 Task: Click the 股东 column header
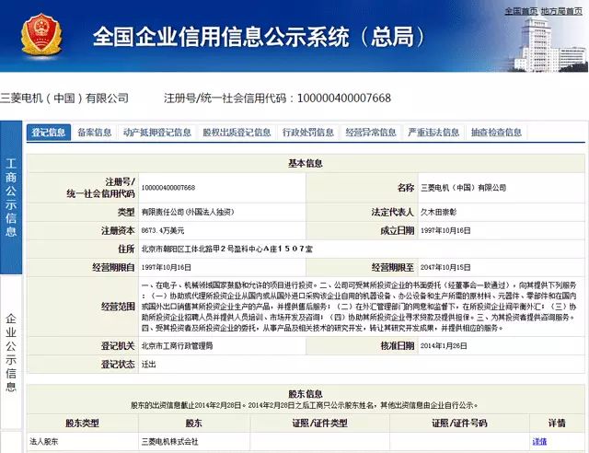point(194,424)
